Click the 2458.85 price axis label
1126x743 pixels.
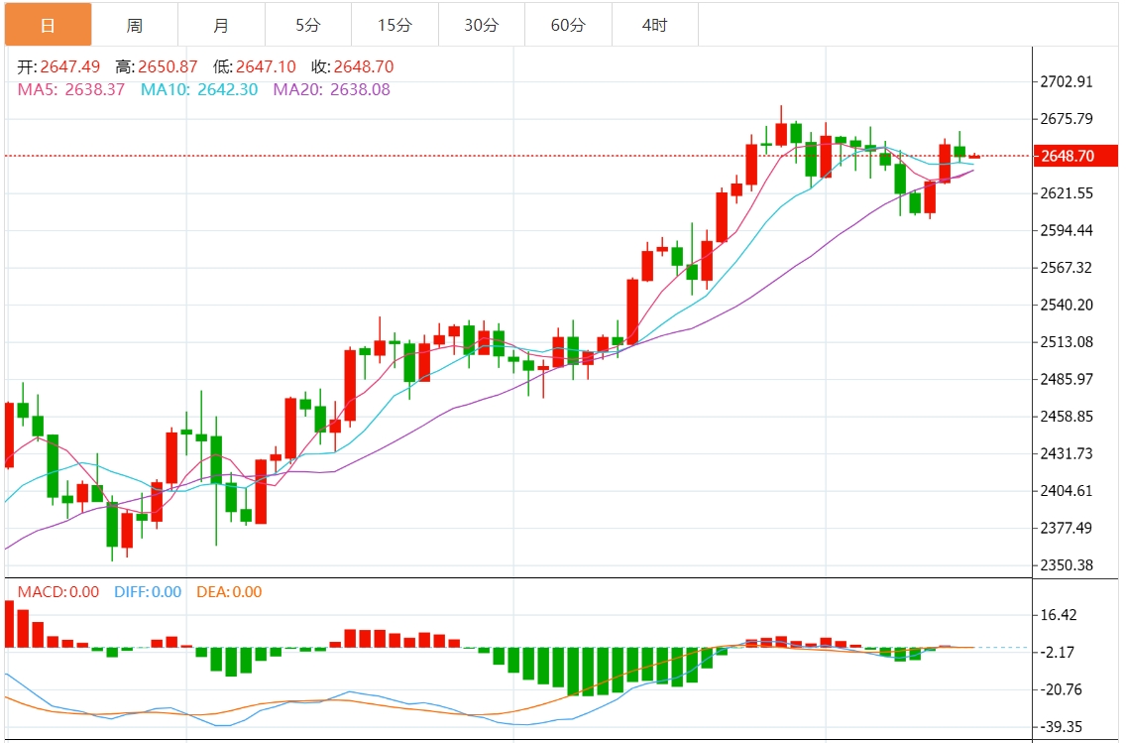coord(1067,417)
